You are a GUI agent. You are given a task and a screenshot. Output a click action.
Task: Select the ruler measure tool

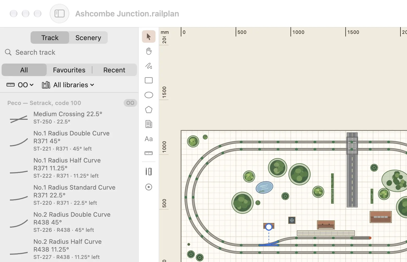pos(149,153)
